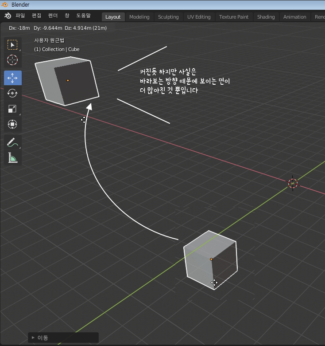The width and height of the screenshot is (325, 346).
Task: Select the Scale tool
Action: point(12,109)
